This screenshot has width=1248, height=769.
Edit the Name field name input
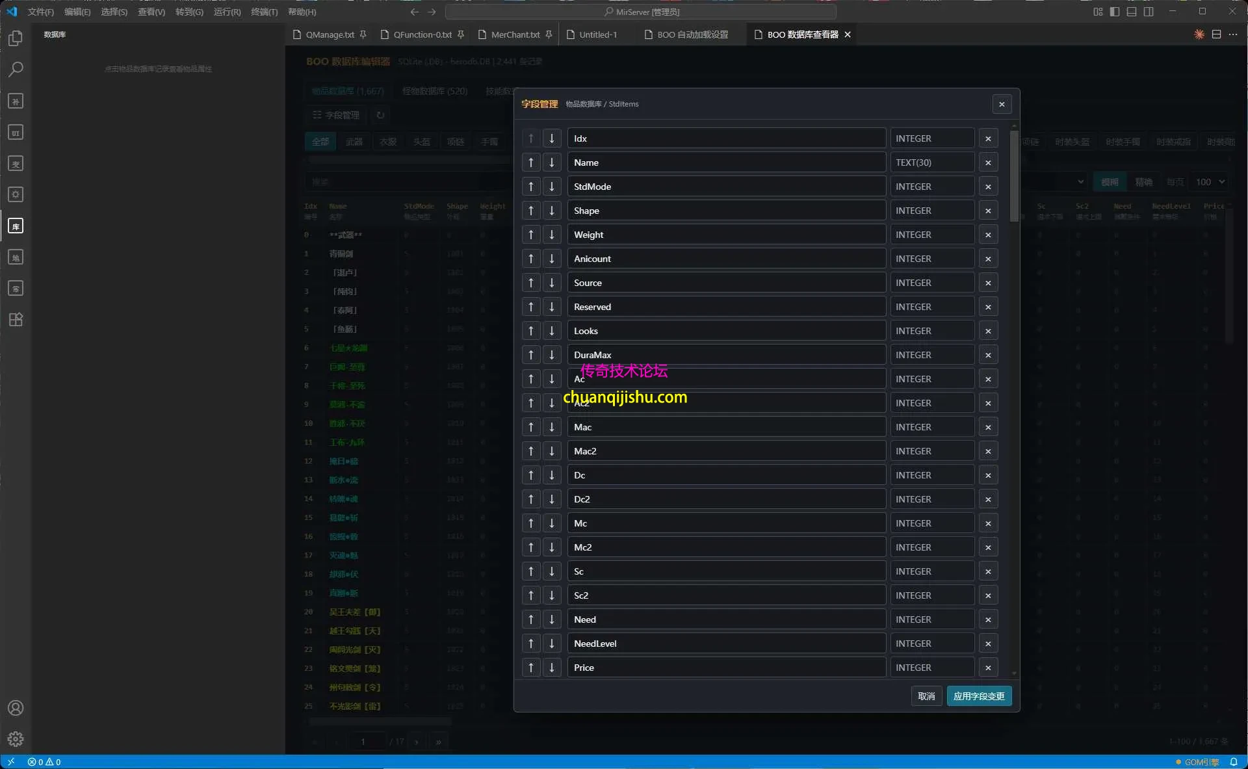click(726, 163)
